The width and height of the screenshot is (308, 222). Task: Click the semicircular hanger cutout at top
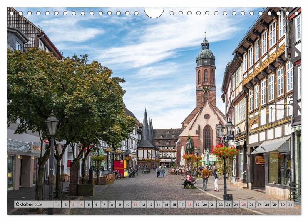click(154, 12)
